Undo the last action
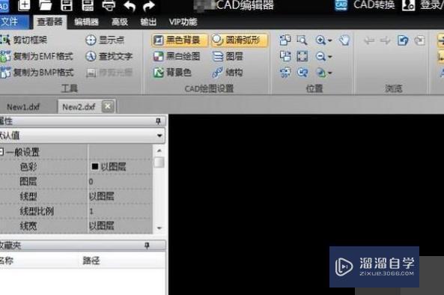 (130, 6)
